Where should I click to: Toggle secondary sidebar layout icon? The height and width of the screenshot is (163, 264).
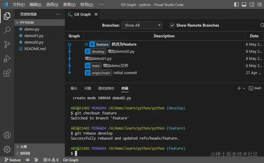click(252, 4)
